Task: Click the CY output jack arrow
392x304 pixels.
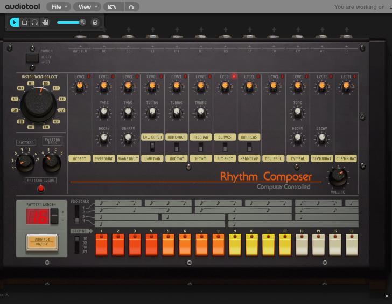Action: 298,30
